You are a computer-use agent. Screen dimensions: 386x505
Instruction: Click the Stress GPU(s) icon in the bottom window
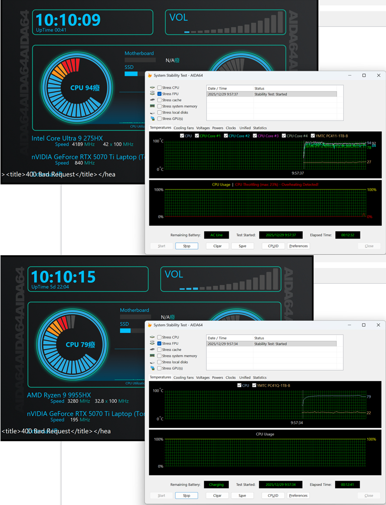click(x=152, y=368)
